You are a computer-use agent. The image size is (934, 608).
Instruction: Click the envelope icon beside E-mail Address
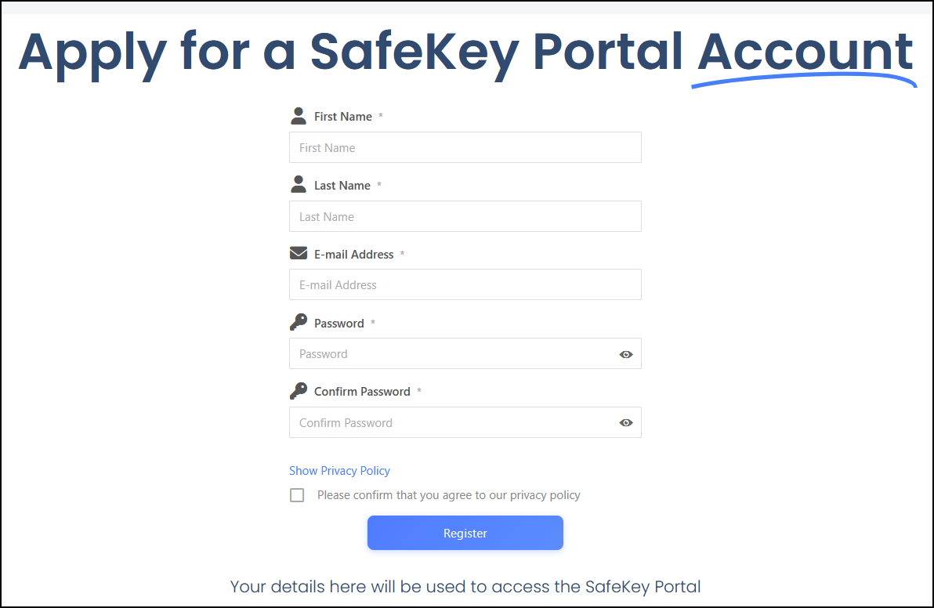point(298,253)
